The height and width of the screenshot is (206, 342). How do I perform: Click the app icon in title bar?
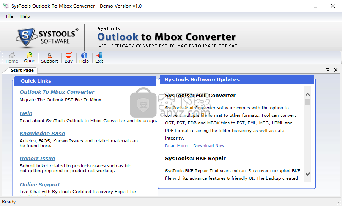pos(6,6)
